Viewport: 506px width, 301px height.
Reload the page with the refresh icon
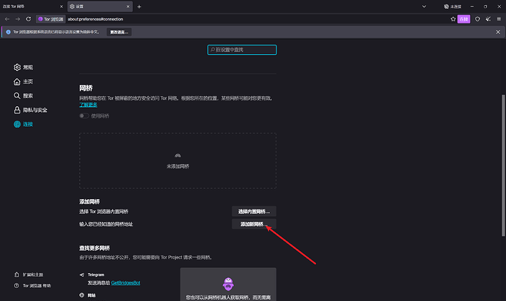29,19
